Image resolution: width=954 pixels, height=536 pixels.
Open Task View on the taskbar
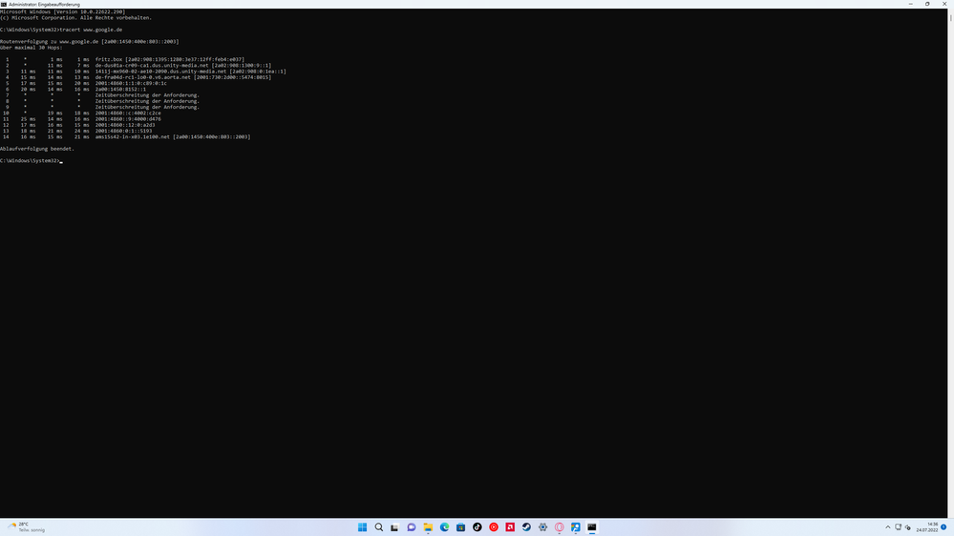click(x=394, y=526)
